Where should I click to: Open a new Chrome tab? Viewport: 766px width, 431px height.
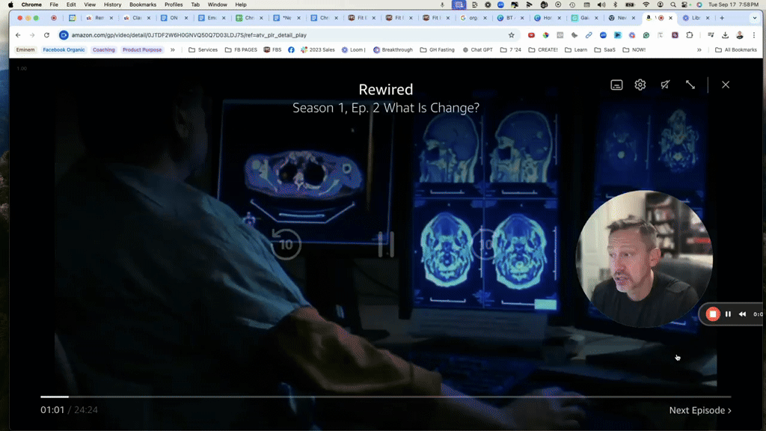point(722,18)
